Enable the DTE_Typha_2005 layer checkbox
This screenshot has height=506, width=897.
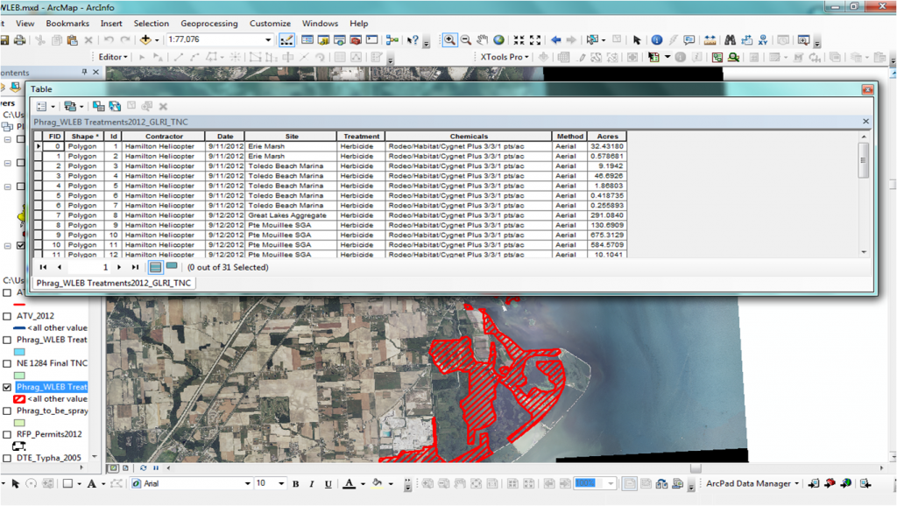tap(7, 458)
